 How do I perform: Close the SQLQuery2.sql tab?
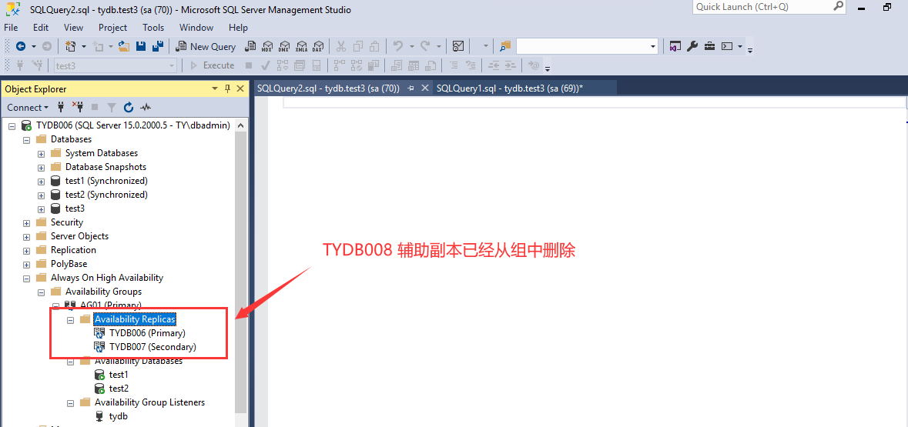[424, 88]
